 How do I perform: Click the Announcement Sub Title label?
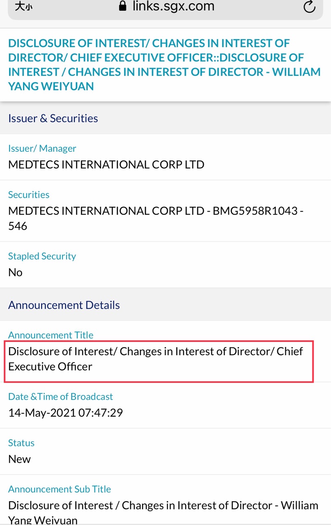(x=60, y=489)
